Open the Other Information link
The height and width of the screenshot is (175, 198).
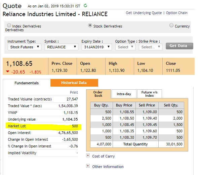tap(108, 167)
